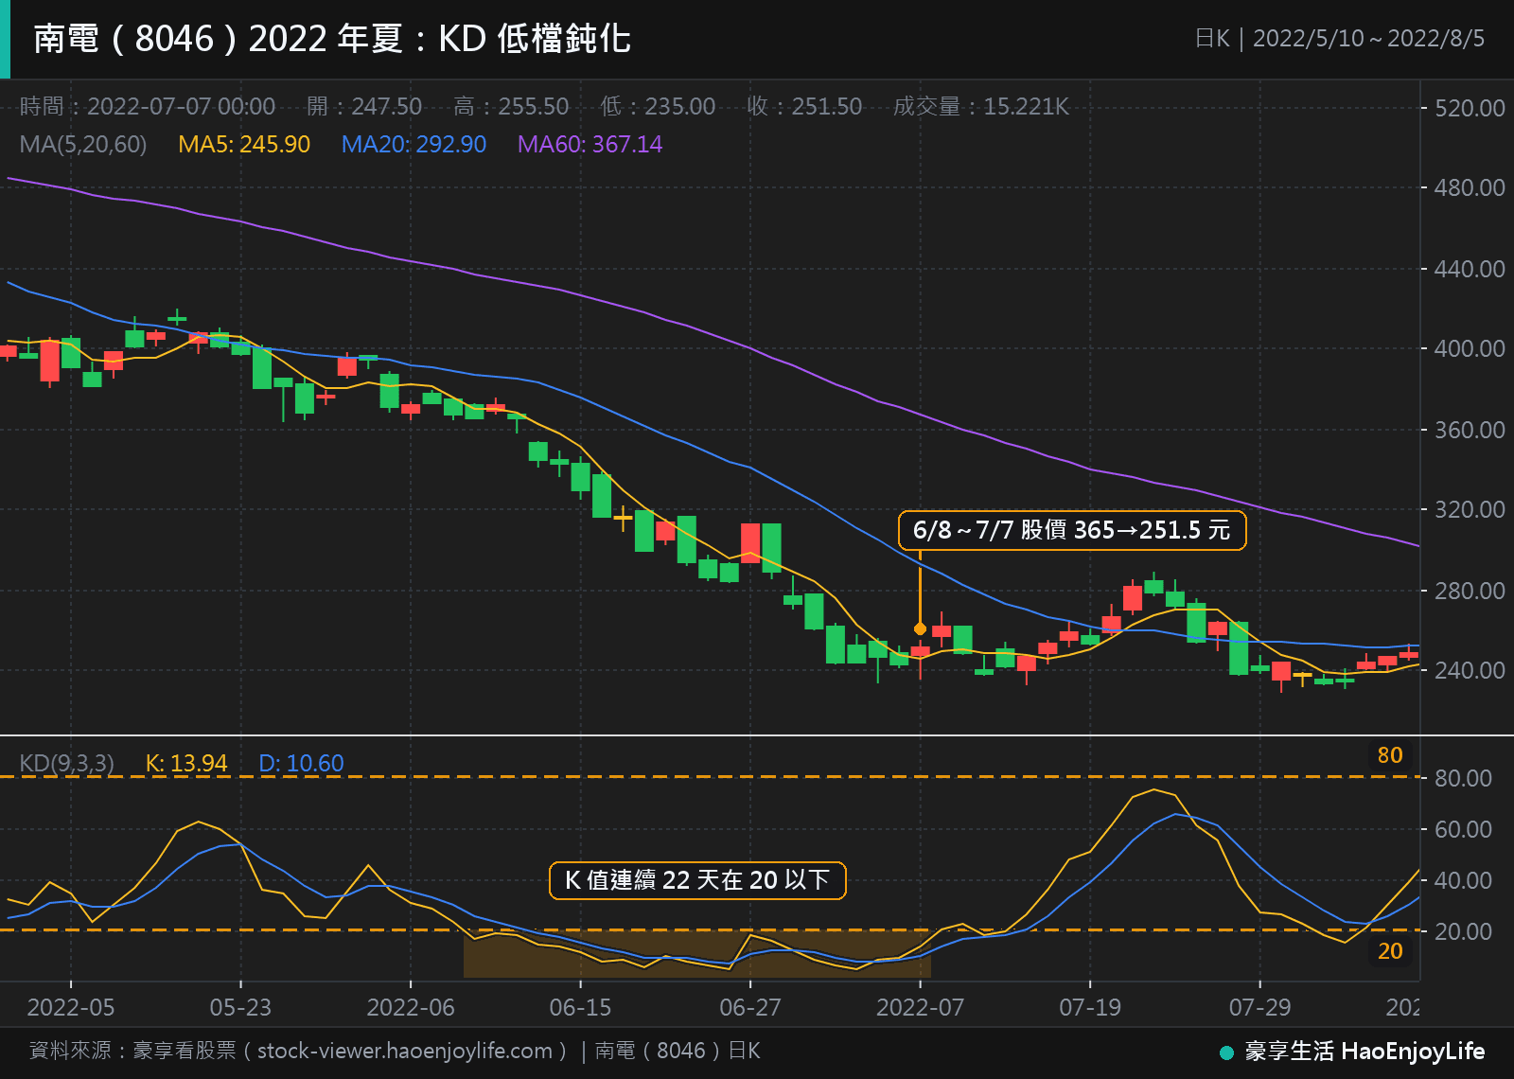The width and height of the screenshot is (1514, 1079).
Task: Click the 2022-06 date axis label
Action: (411, 1007)
